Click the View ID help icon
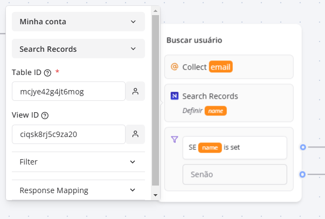This screenshot has width=325, height=219. coord(45,115)
